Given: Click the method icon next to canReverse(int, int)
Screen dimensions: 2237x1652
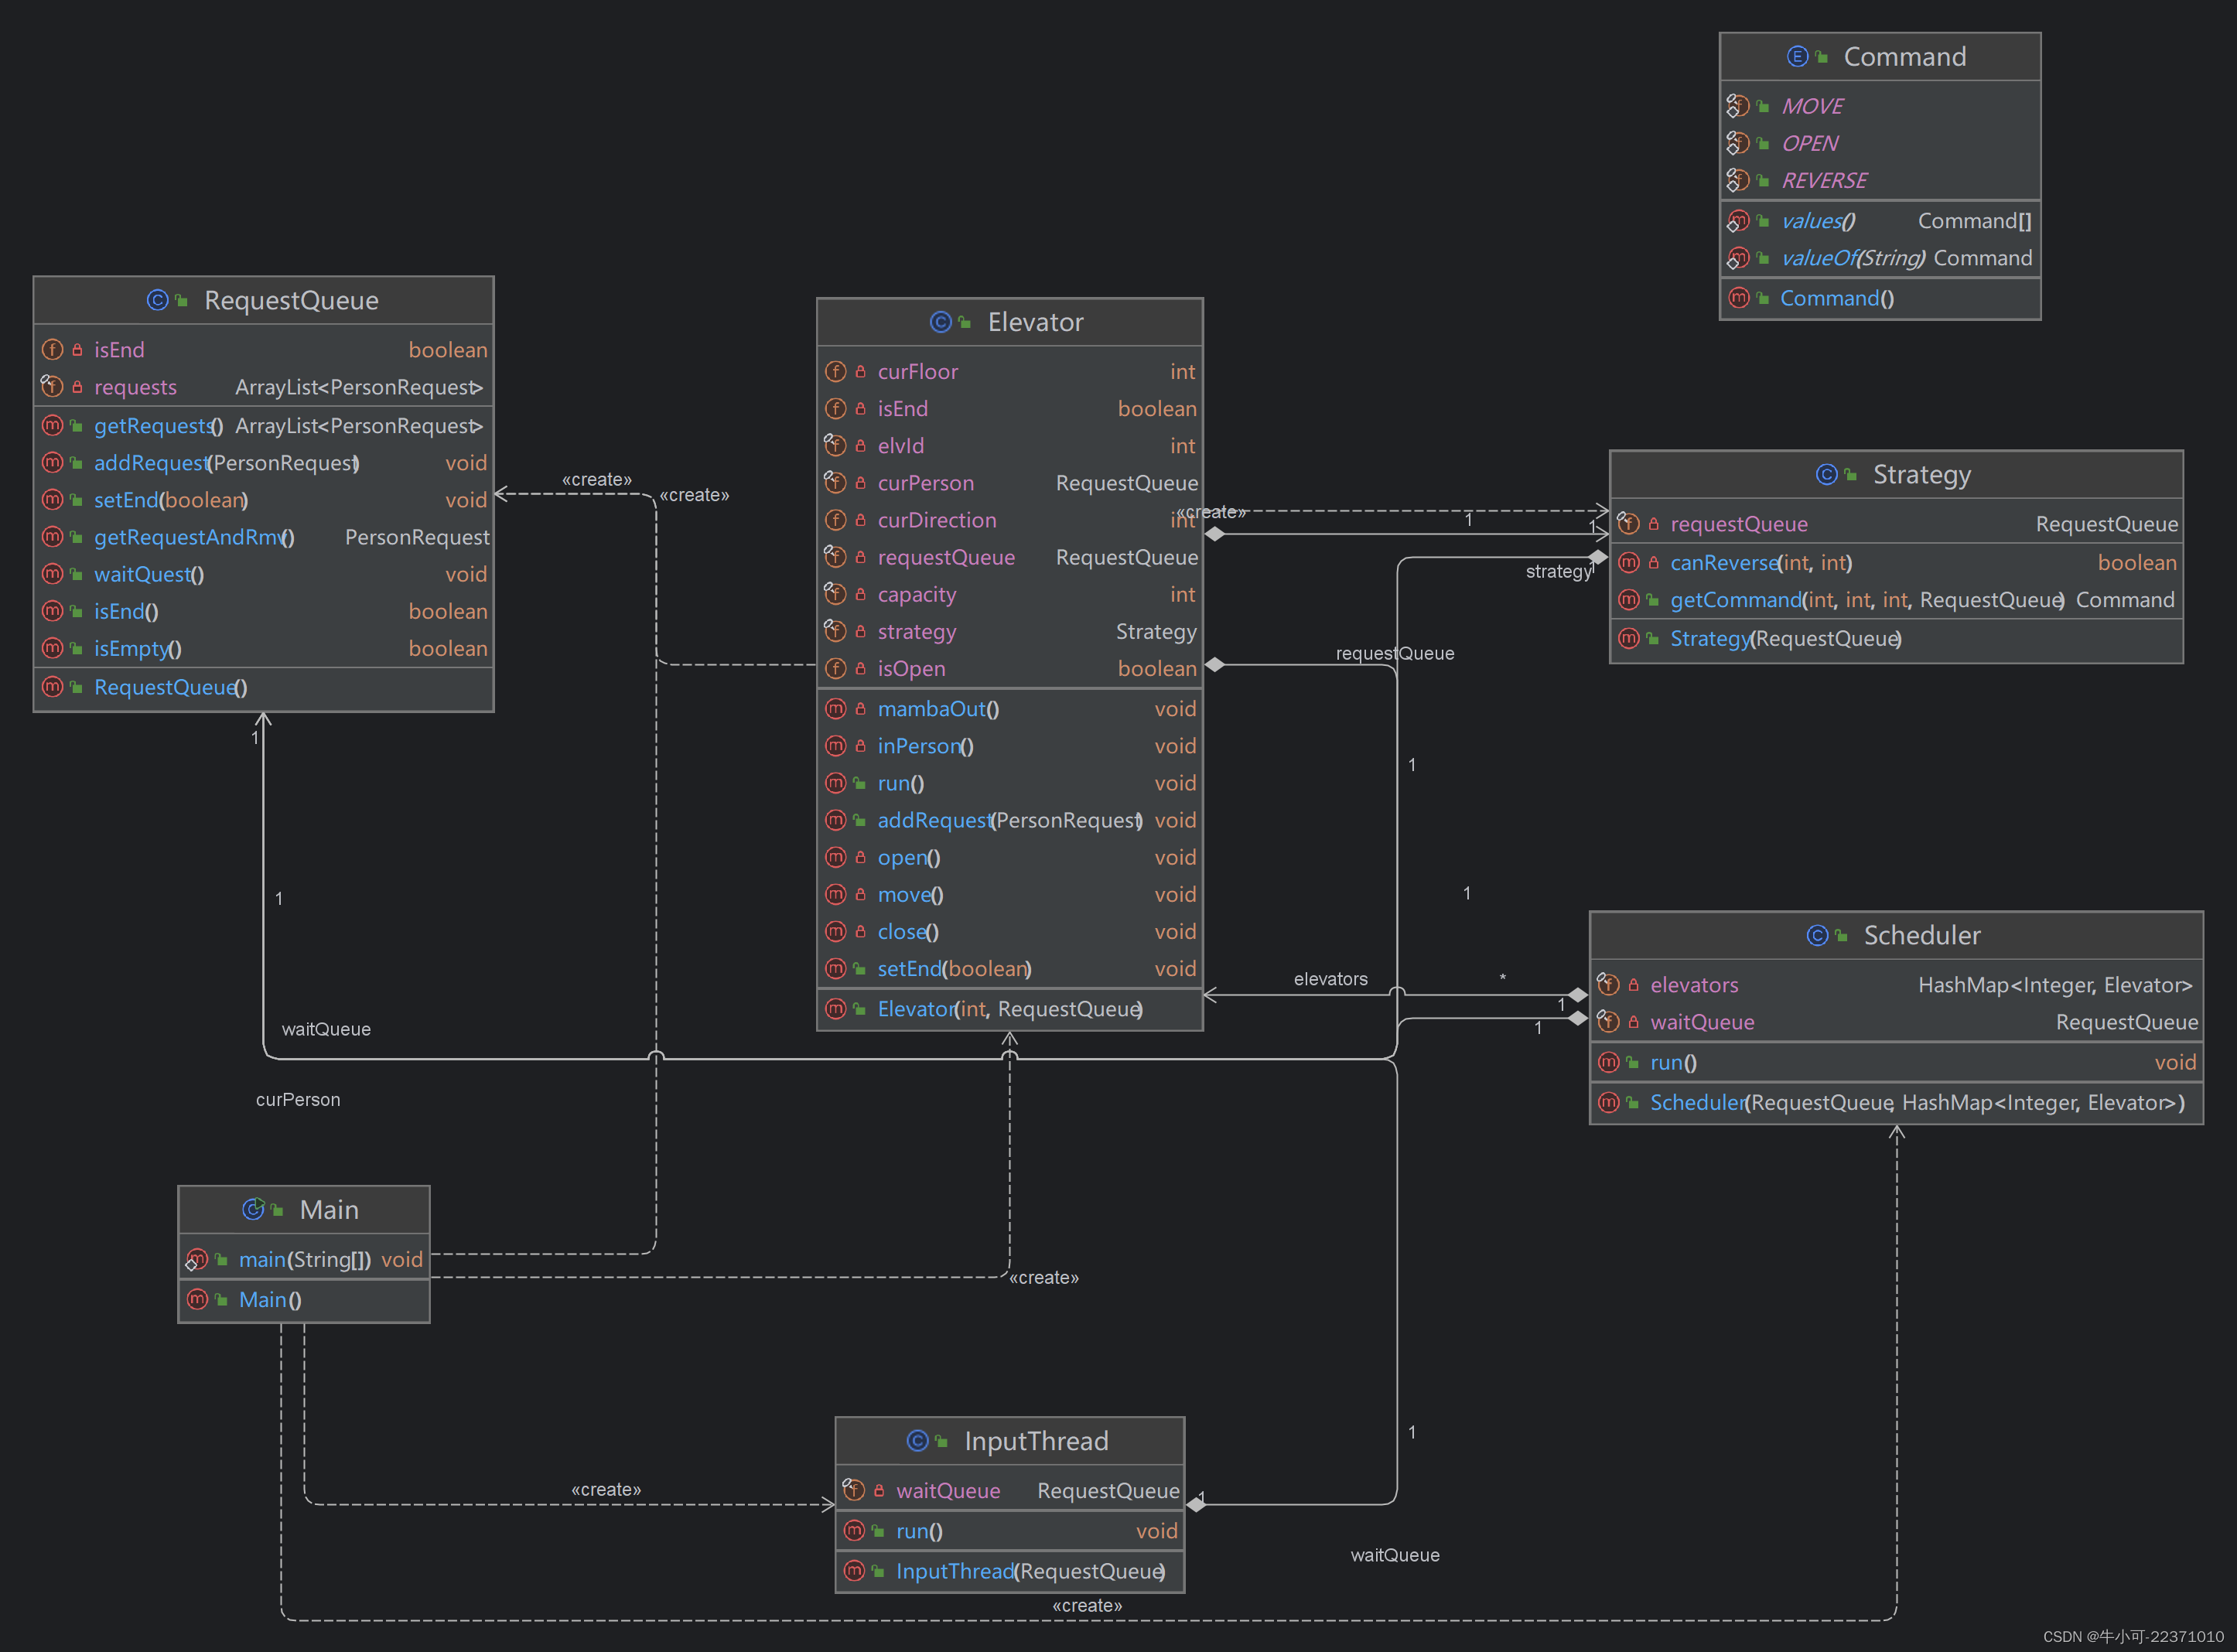Looking at the screenshot, I should coord(1628,563).
